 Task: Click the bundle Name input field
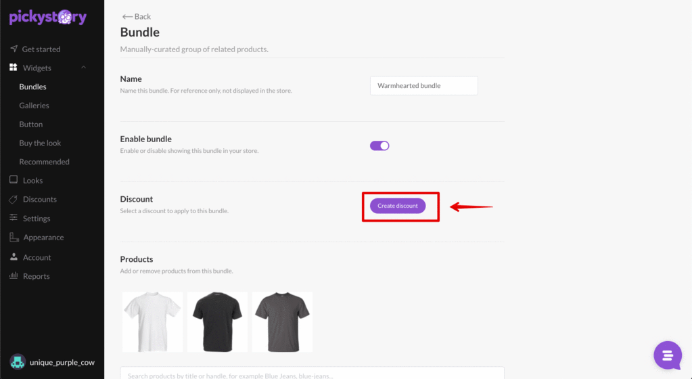click(423, 86)
